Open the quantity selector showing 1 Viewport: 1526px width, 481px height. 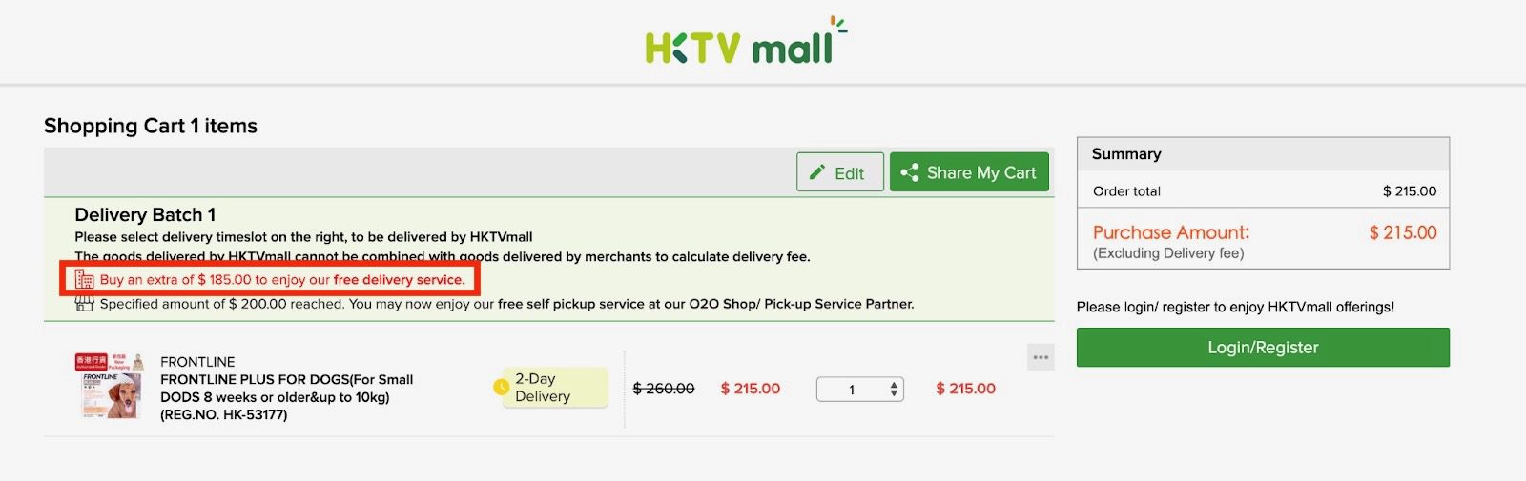click(x=859, y=389)
